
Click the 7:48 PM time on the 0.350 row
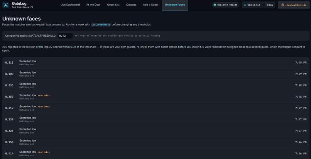pyautogui.click(x=301, y=97)
